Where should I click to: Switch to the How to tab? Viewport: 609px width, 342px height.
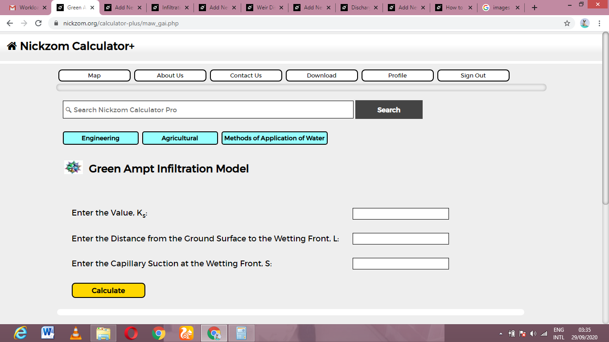[x=455, y=8]
